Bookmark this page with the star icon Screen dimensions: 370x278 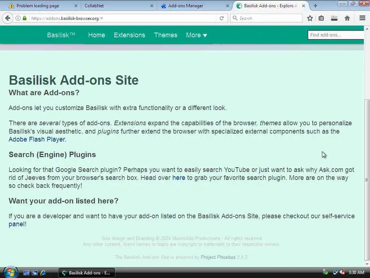click(310, 18)
